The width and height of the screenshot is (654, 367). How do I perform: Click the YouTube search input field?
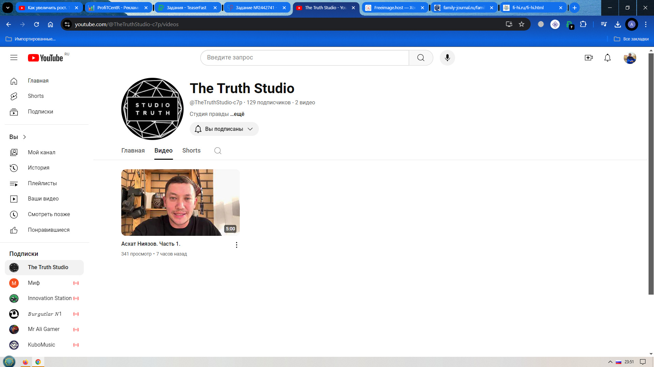click(x=305, y=58)
